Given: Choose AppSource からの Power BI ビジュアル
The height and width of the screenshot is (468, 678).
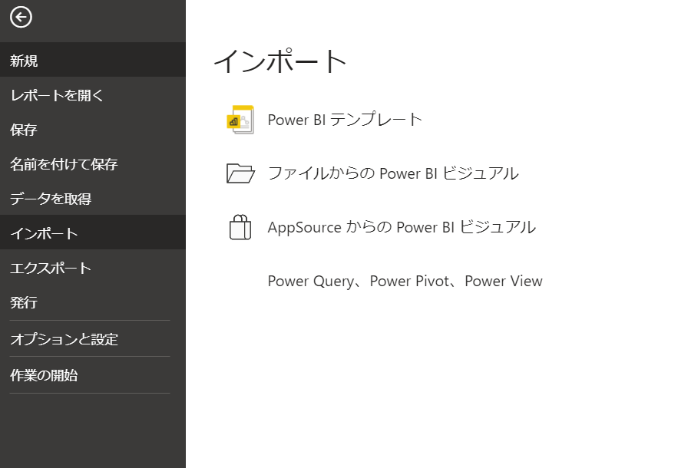Looking at the screenshot, I should (402, 227).
